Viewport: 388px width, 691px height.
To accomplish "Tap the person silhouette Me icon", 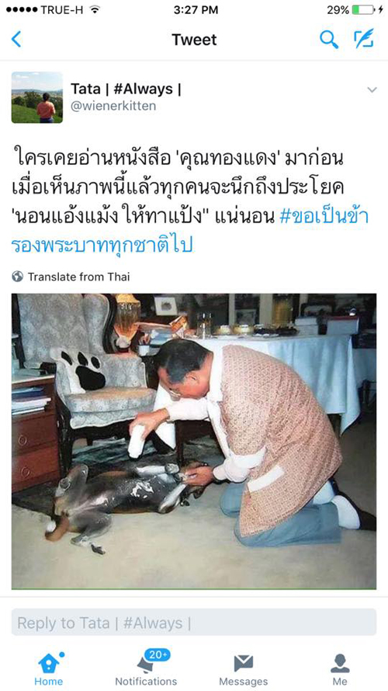I will (x=340, y=663).
